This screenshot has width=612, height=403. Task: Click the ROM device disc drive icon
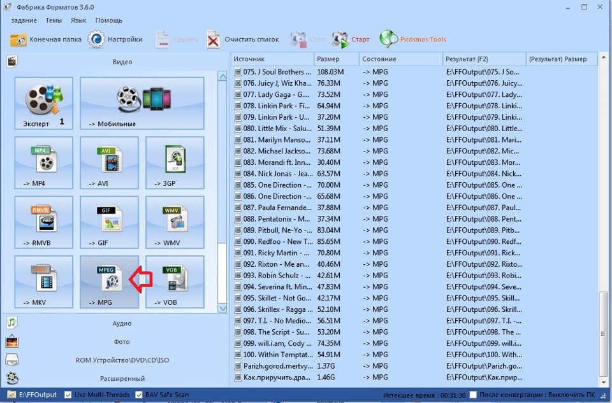[12, 360]
